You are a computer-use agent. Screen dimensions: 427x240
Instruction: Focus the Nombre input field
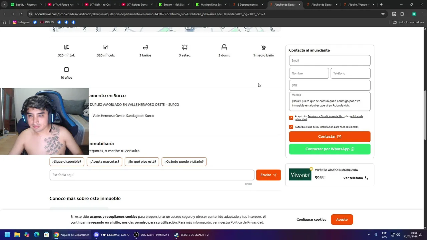coord(309,73)
